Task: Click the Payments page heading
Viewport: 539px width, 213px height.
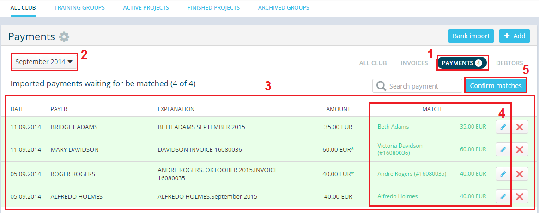Action: click(x=31, y=37)
